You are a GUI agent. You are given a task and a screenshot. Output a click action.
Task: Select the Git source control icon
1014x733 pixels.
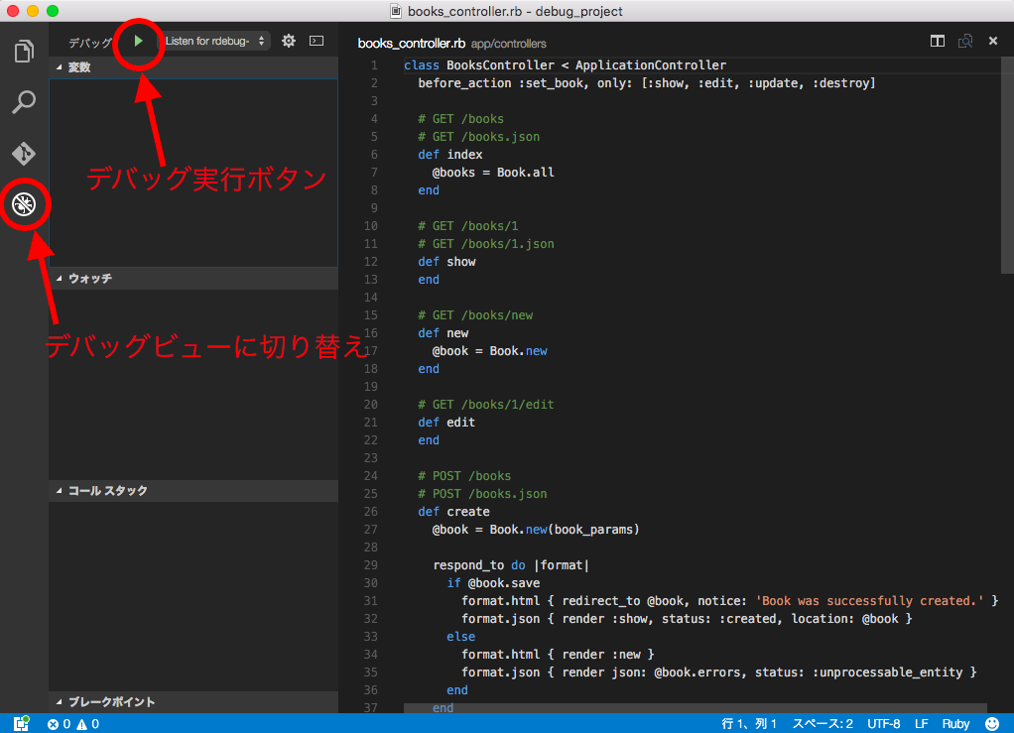pos(23,154)
